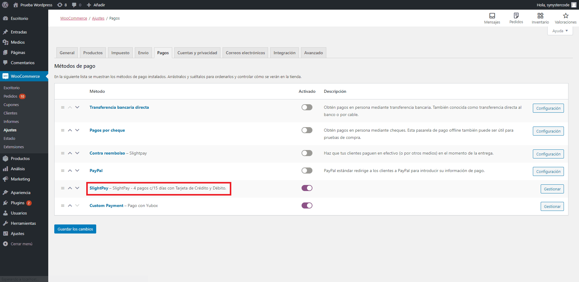The height and width of the screenshot is (282, 579).
Task: Switch to the Integración tab
Action: pos(285,53)
